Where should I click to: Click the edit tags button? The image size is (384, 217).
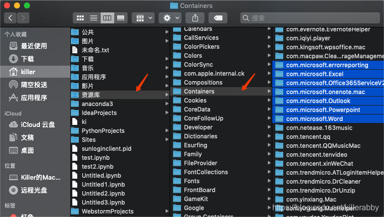coord(218,18)
